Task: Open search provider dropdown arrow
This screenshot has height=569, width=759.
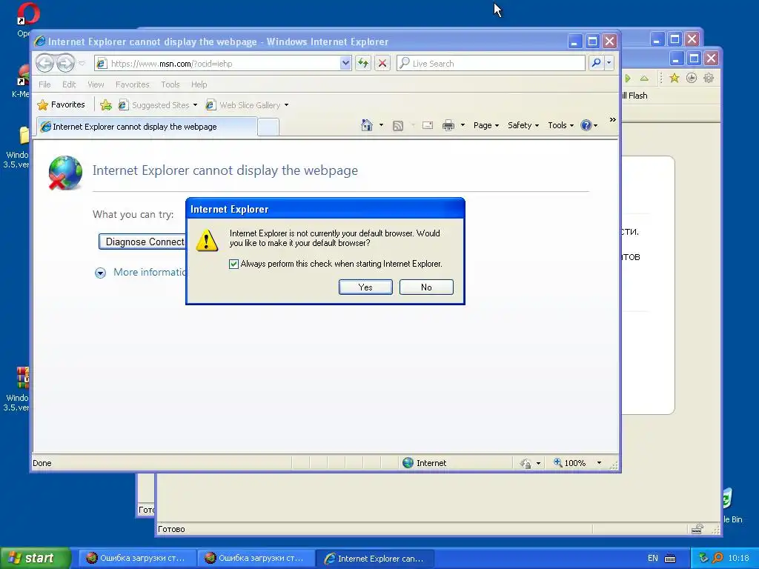Action: coord(609,63)
